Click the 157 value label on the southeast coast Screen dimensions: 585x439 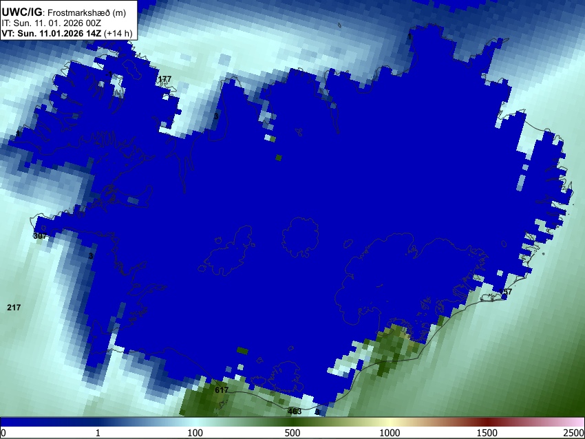point(506,291)
